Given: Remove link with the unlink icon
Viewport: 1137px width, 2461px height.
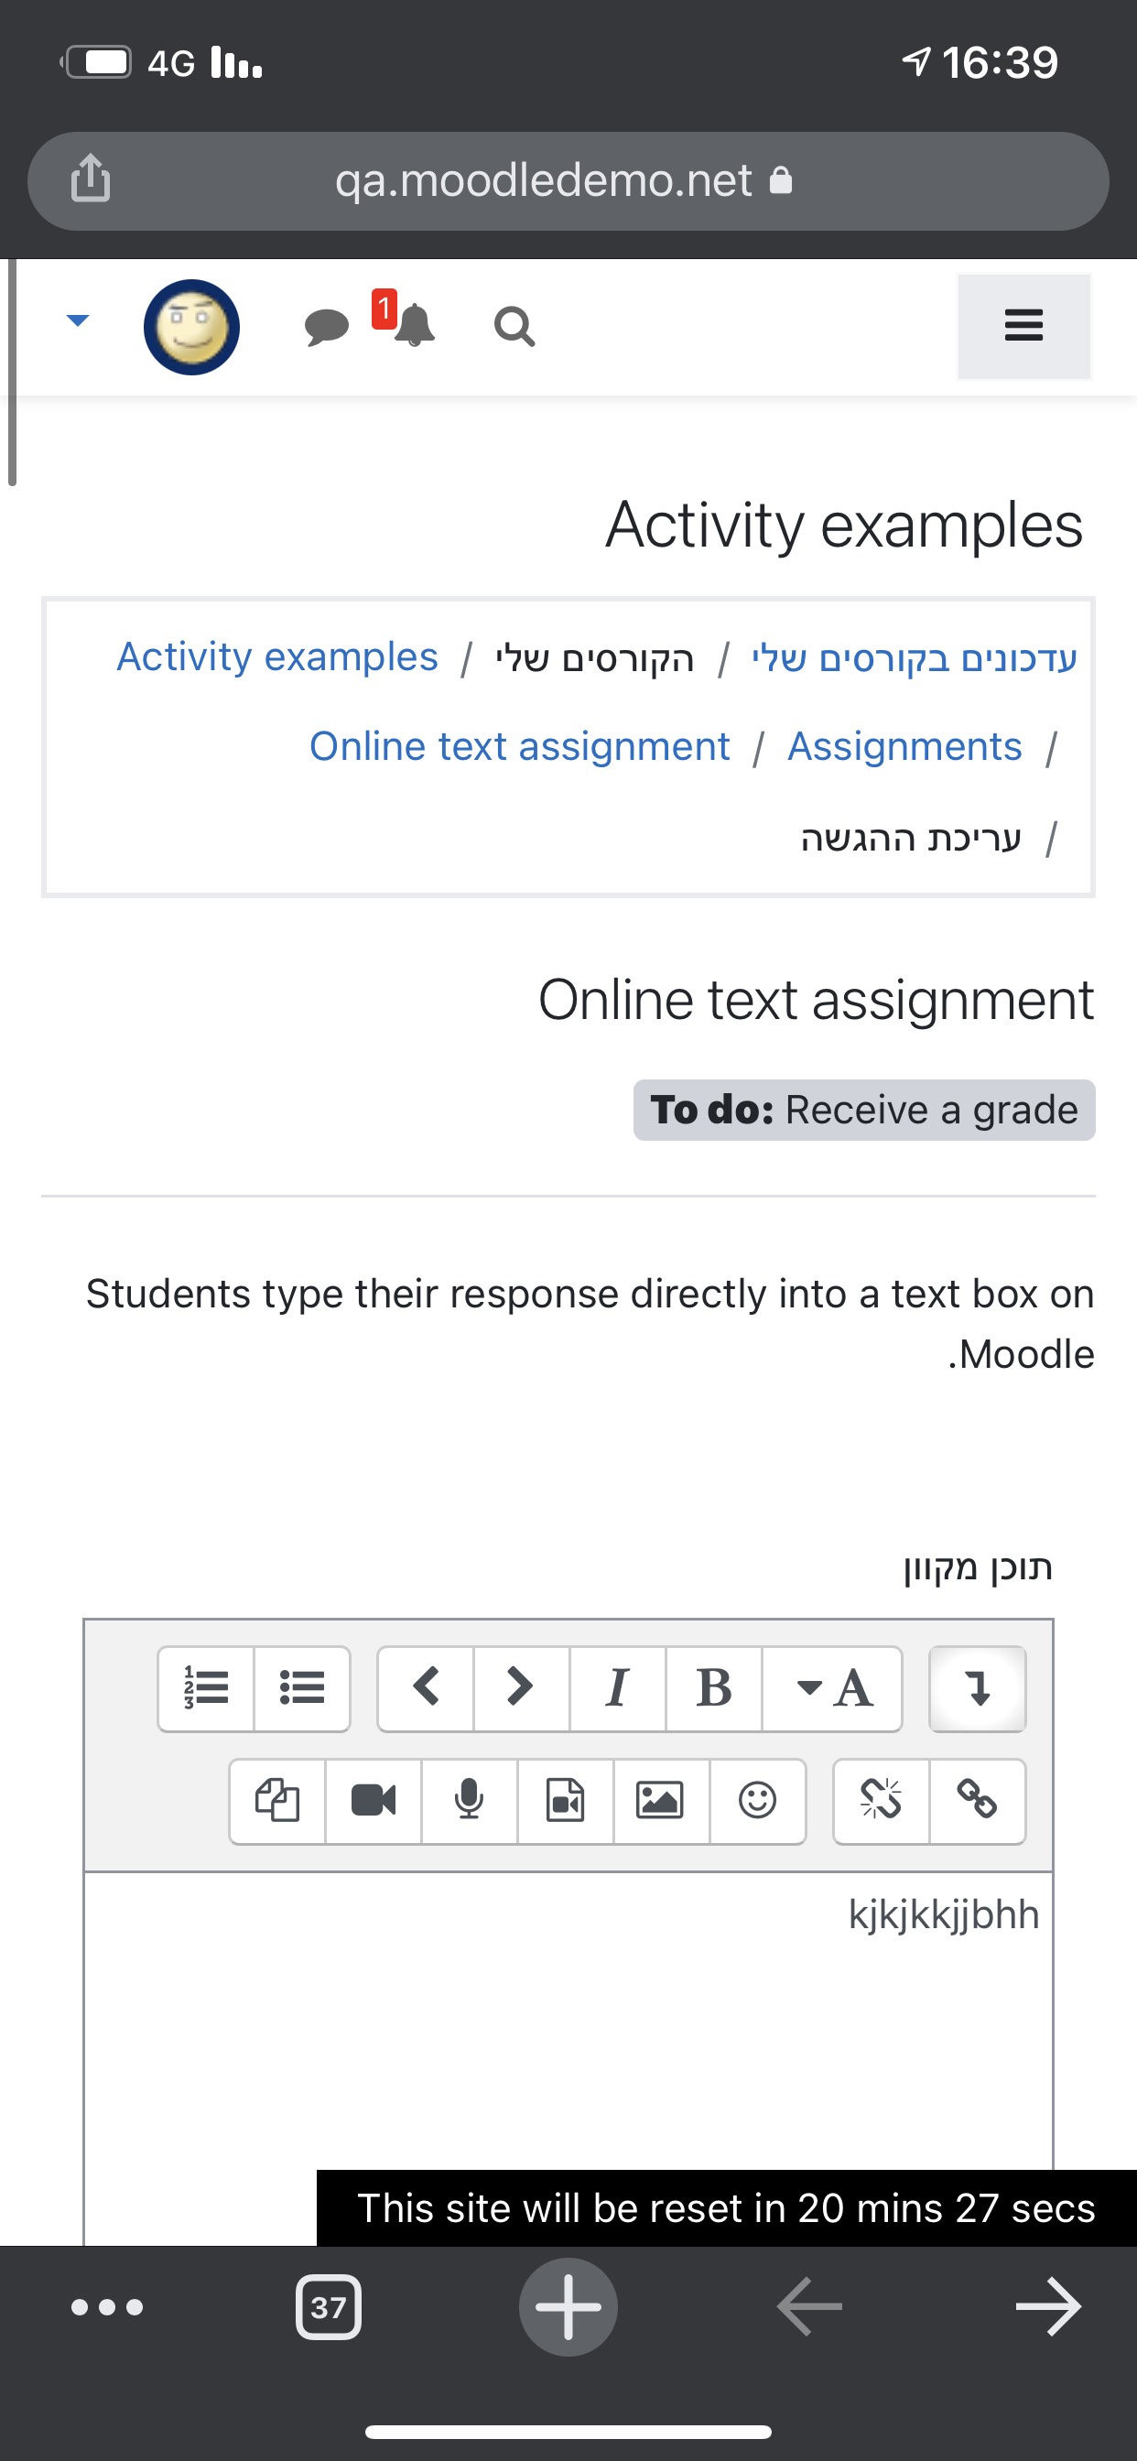Looking at the screenshot, I should (881, 1801).
